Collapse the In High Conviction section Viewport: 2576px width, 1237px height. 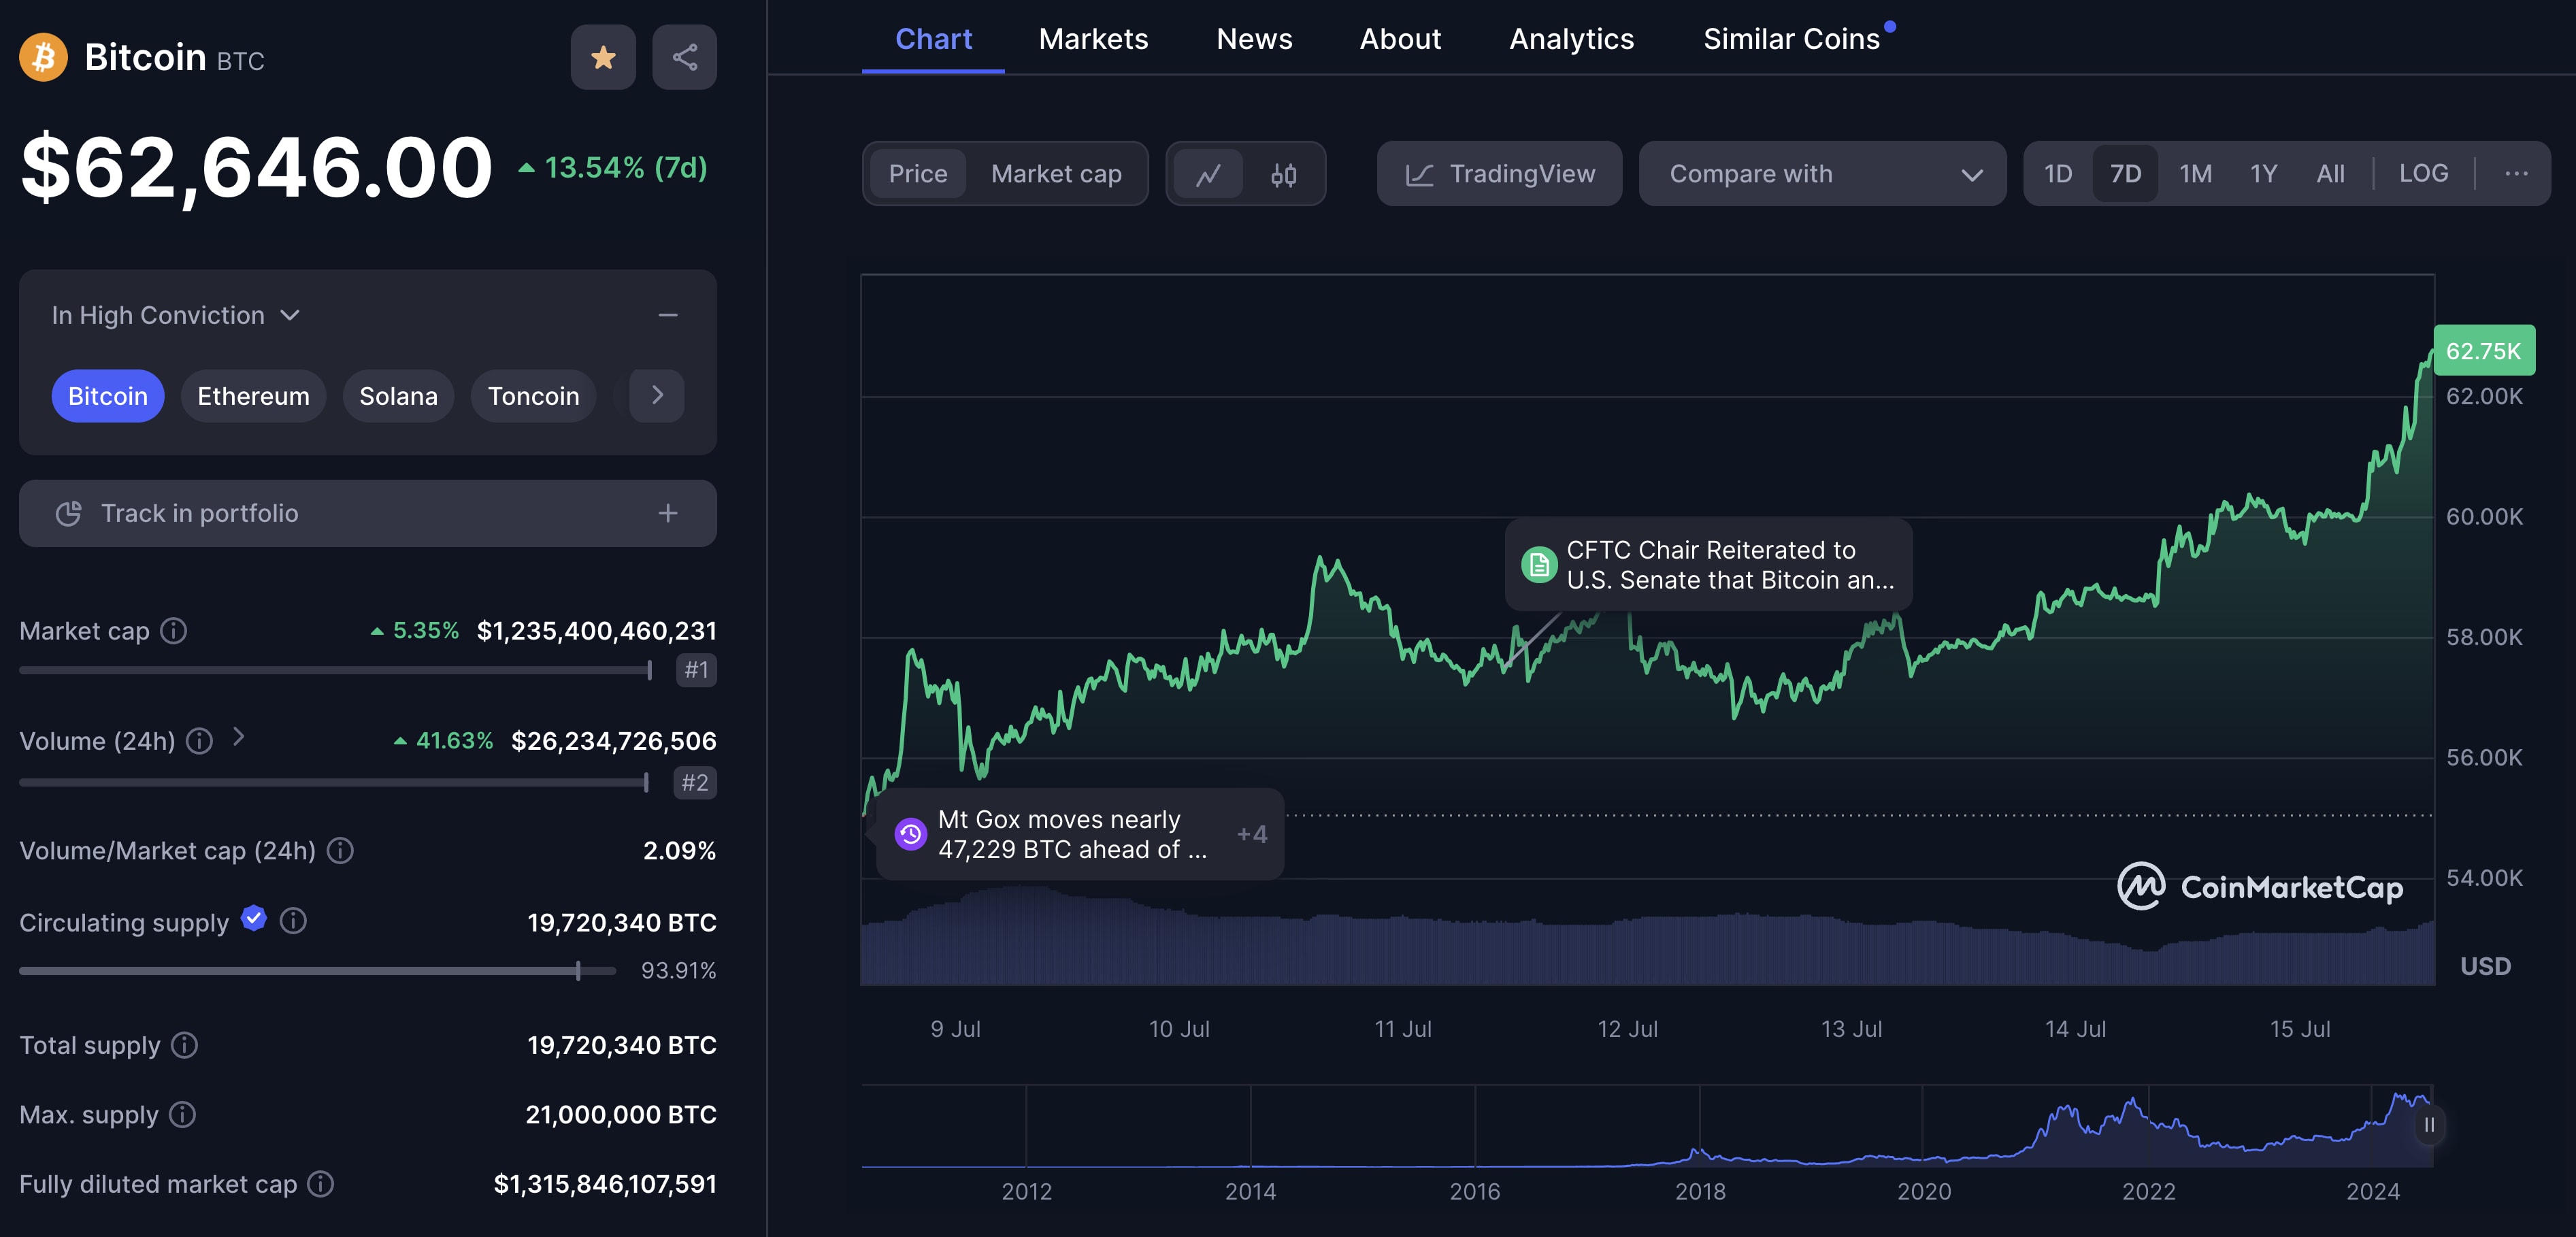point(668,315)
